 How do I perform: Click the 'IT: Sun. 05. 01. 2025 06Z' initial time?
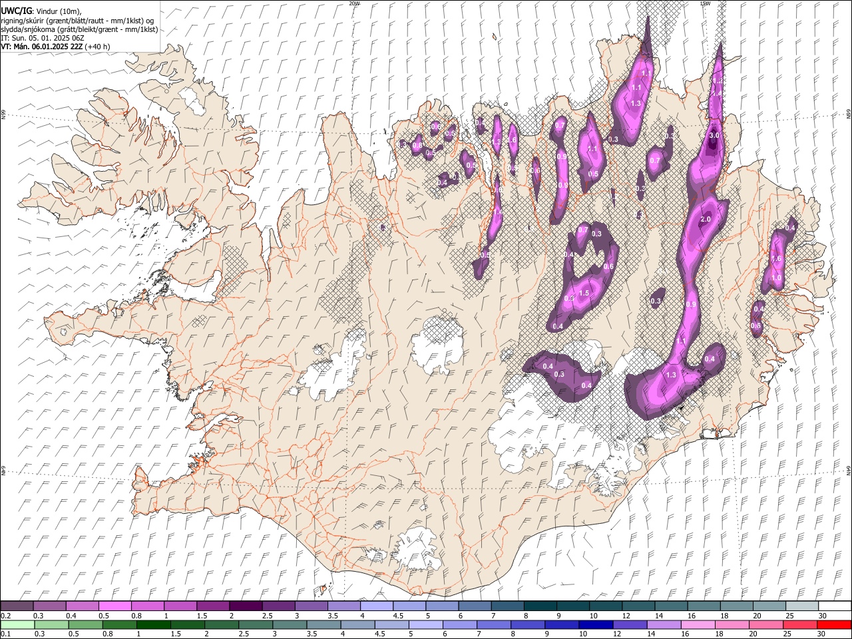pos(43,38)
